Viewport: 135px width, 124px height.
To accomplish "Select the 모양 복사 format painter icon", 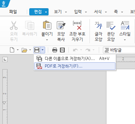I will coord(61,25).
